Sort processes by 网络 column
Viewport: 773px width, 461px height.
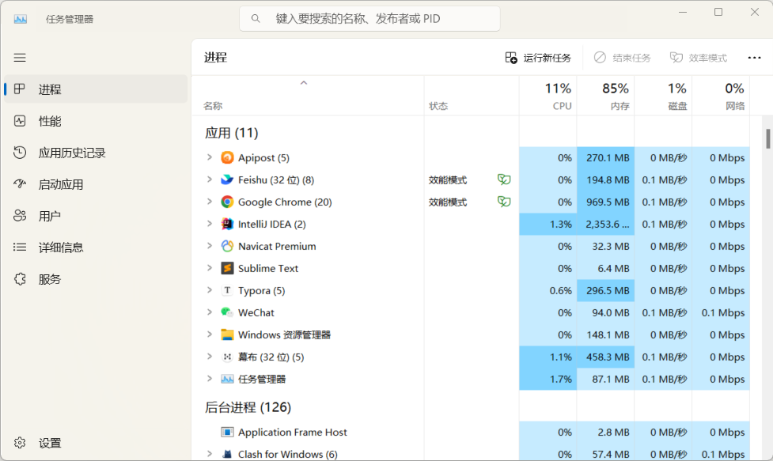722,96
